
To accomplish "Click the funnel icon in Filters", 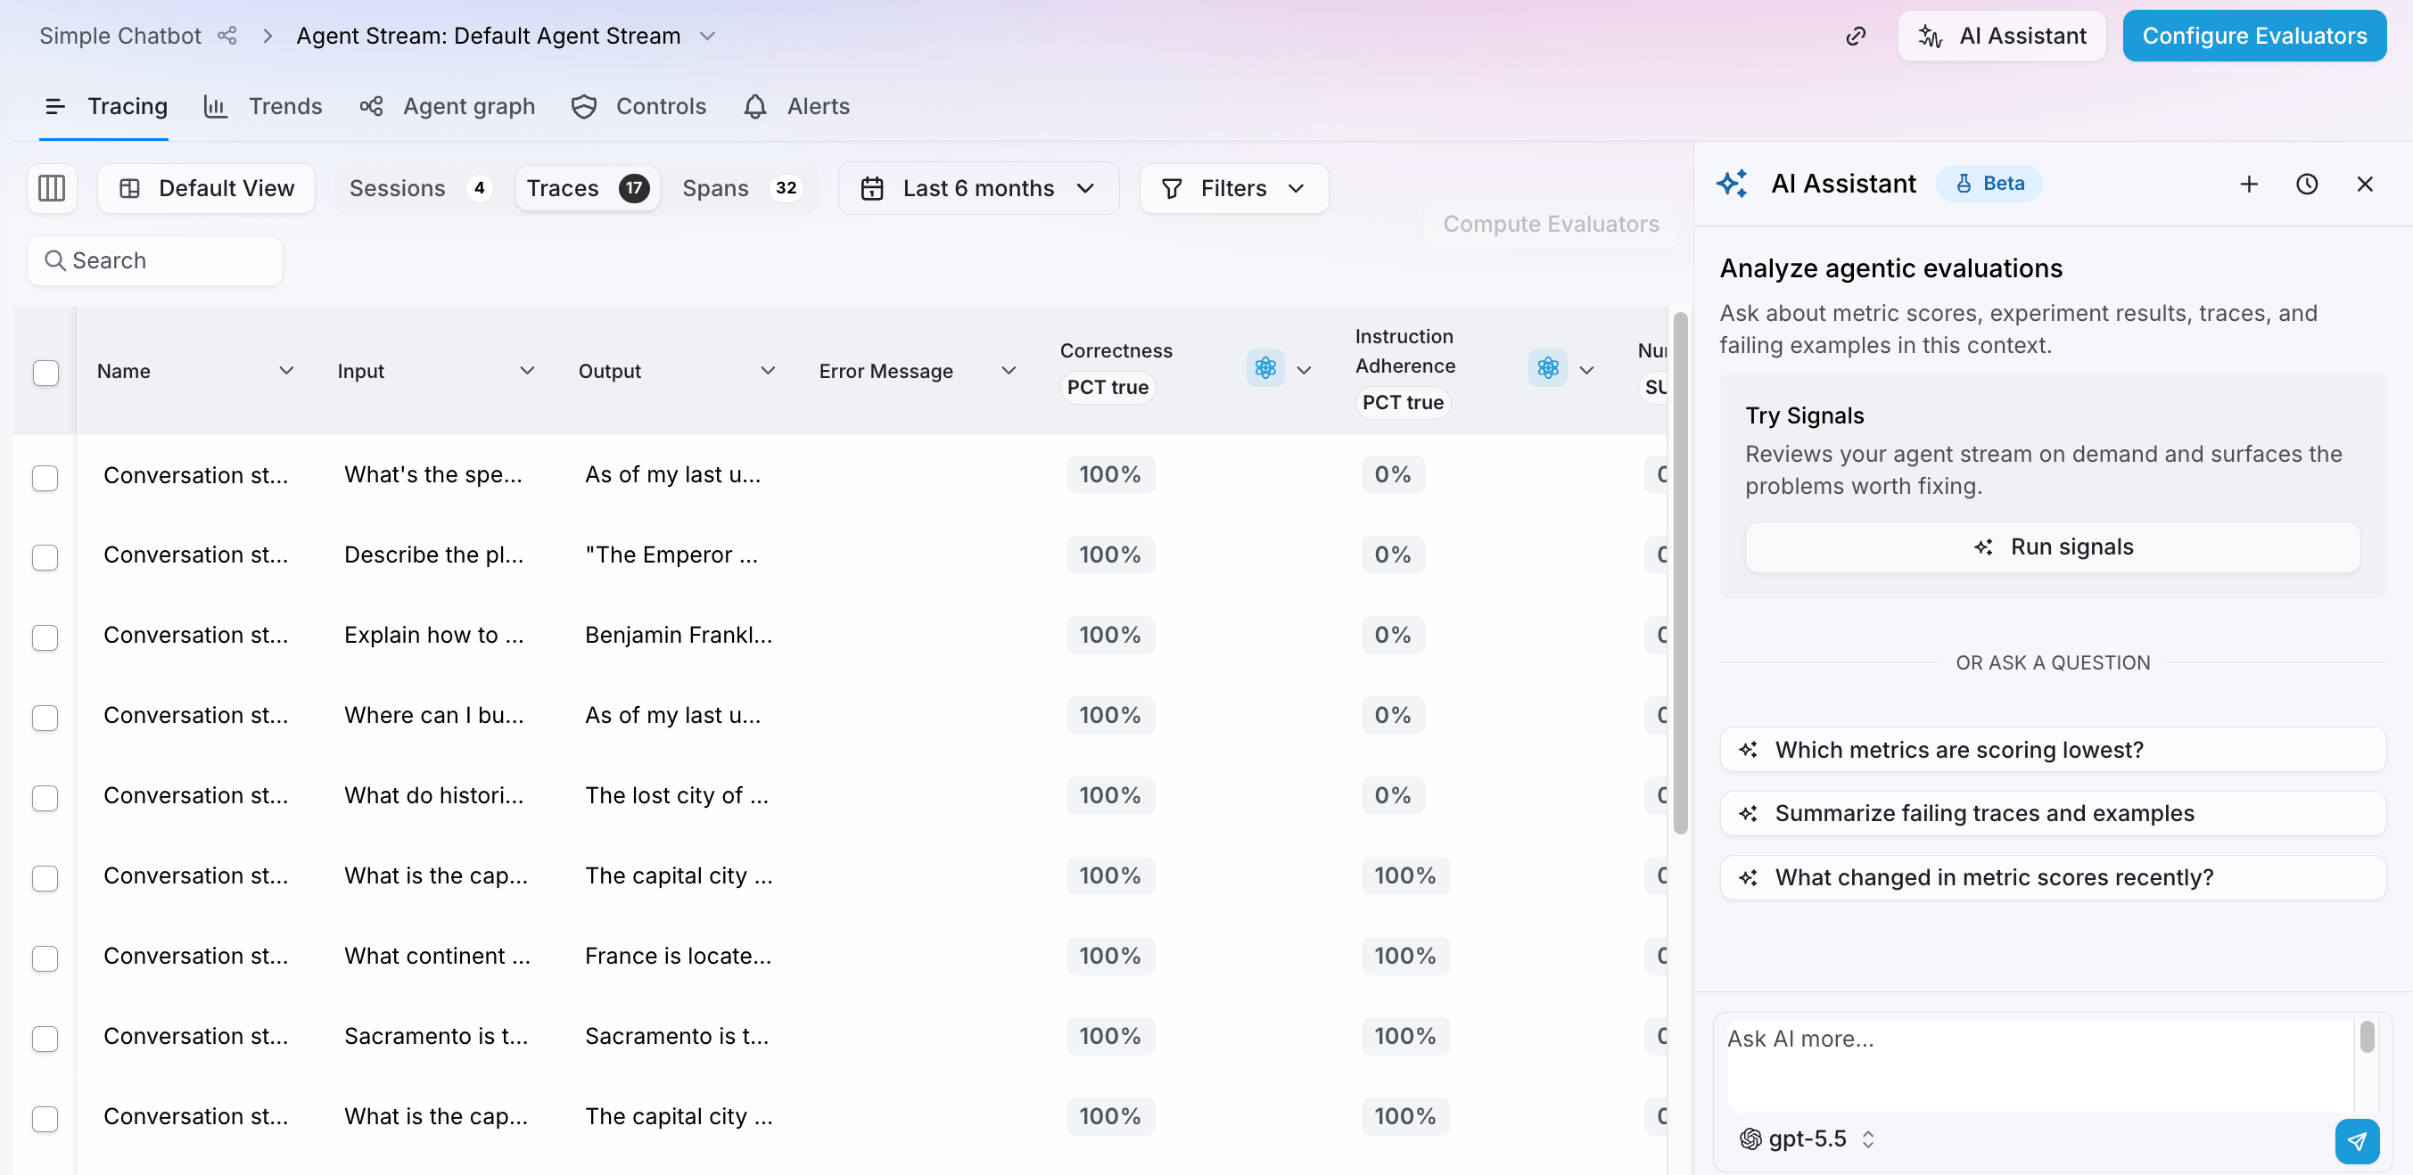I will [1171, 188].
